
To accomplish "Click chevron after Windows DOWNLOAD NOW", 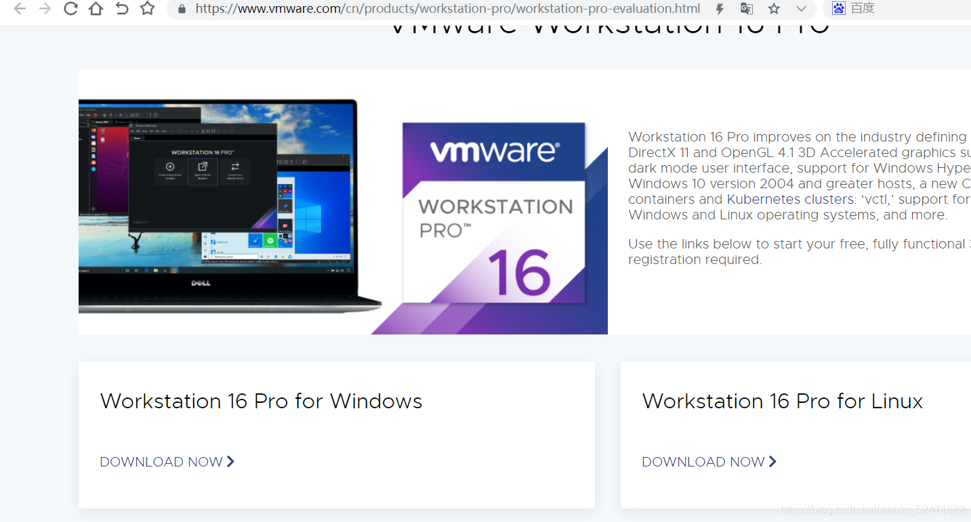I will [230, 462].
